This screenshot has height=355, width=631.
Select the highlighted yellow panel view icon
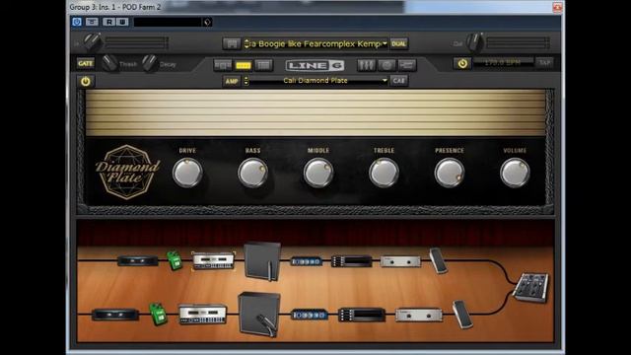(x=244, y=65)
